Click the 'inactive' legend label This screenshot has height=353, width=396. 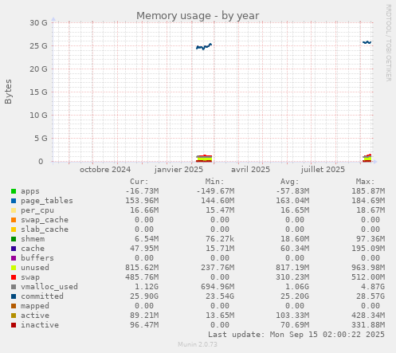pos(40,325)
